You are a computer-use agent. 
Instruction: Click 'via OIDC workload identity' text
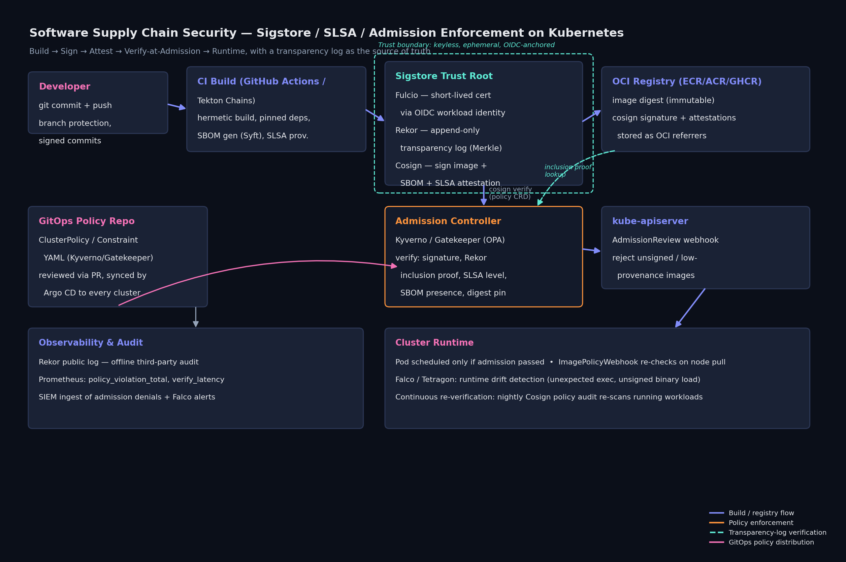[453, 113]
